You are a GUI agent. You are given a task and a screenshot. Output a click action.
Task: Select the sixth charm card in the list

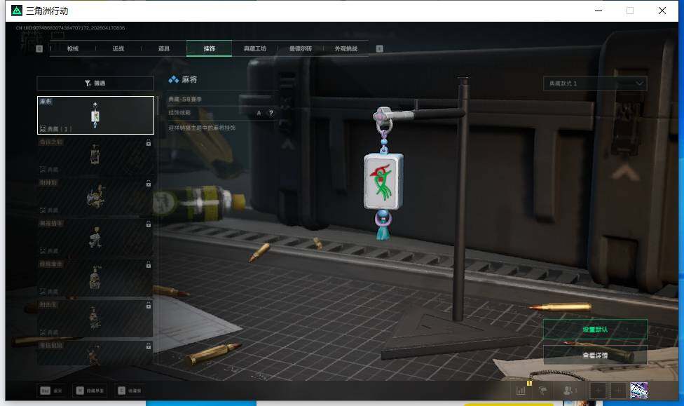95,318
